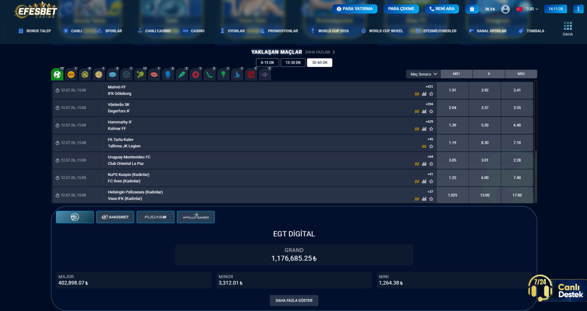587x311 pixels.
Task: Open the Sanal Sporlar menu item
Action: [488, 31]
